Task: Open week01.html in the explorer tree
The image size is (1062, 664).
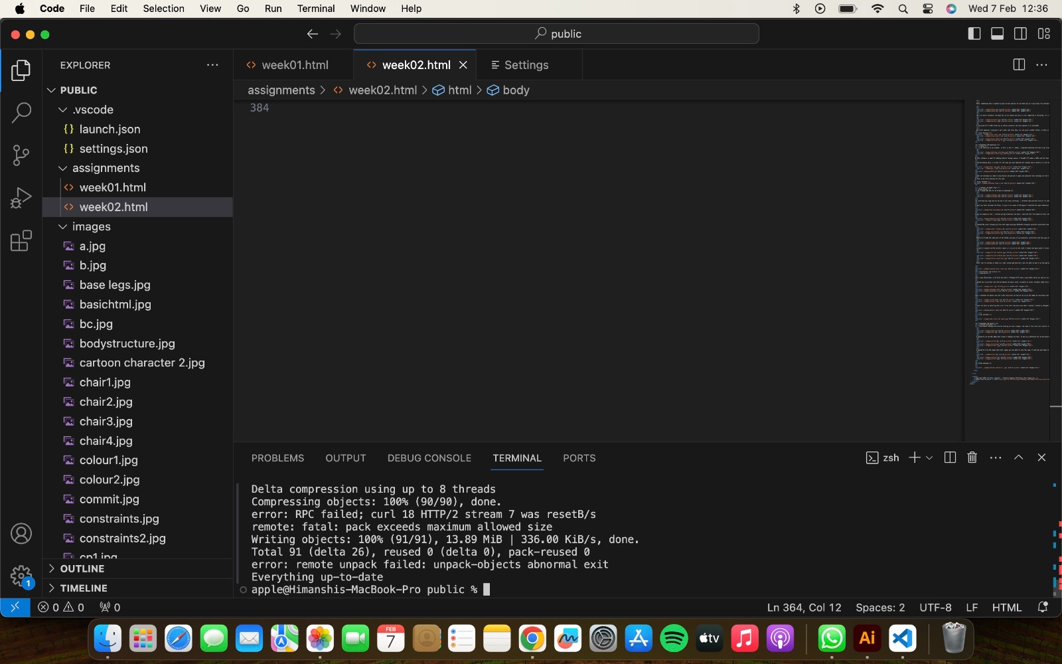Action: 138,187
